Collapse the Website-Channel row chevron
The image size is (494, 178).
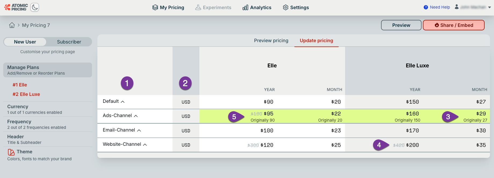145,145
